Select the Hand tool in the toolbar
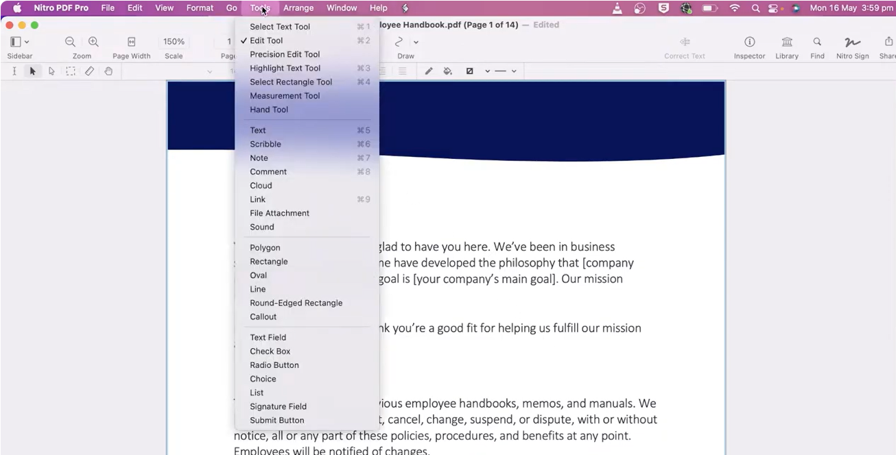 click(108, 71)
